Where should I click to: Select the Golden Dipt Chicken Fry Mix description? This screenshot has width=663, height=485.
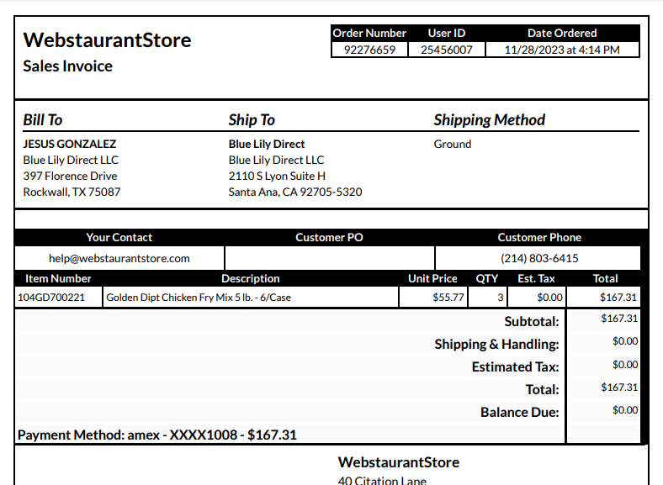coord(199,298)
